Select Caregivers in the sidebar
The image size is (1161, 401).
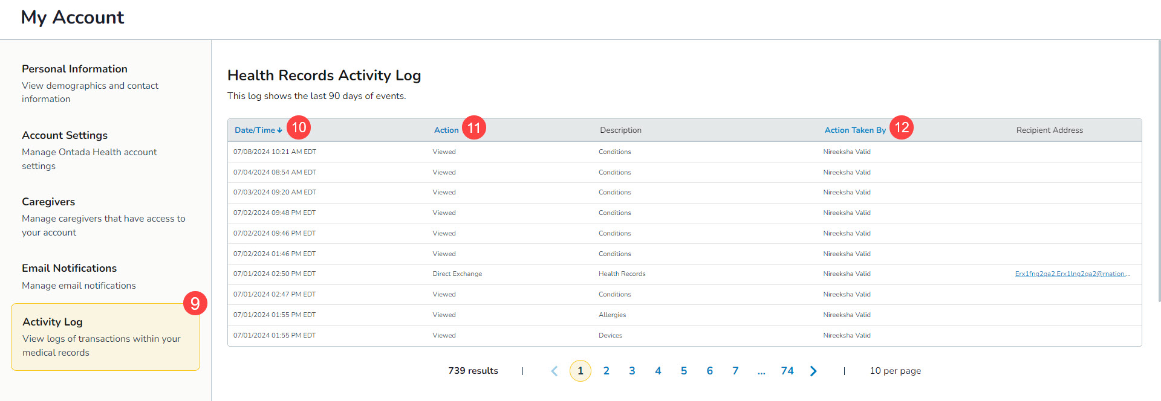pos(48,202)
